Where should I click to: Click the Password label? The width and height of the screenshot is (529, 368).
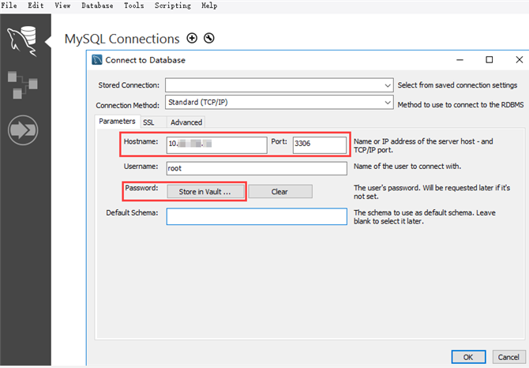tap(141, 188)
